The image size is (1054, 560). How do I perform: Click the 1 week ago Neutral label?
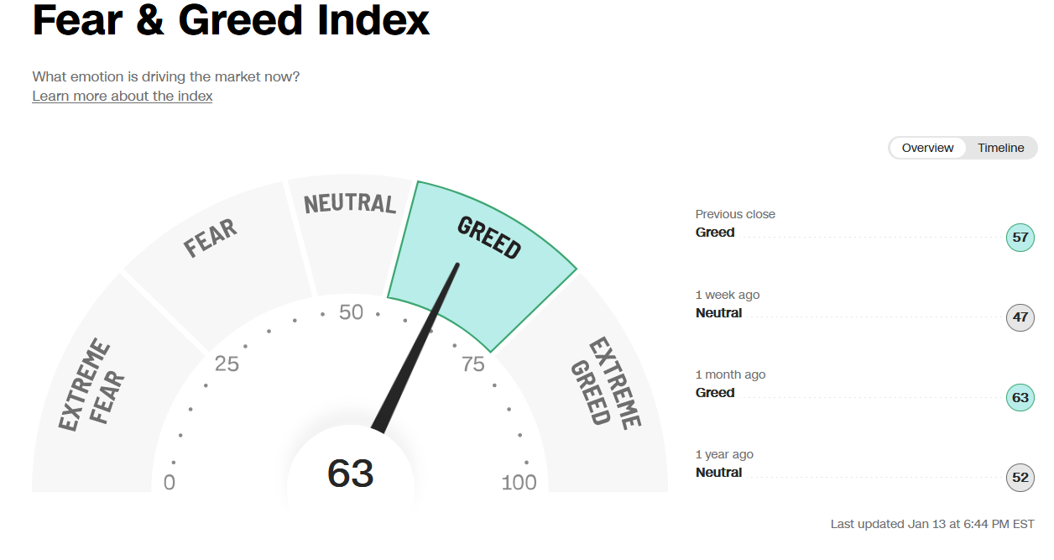(x=719, y=313)
